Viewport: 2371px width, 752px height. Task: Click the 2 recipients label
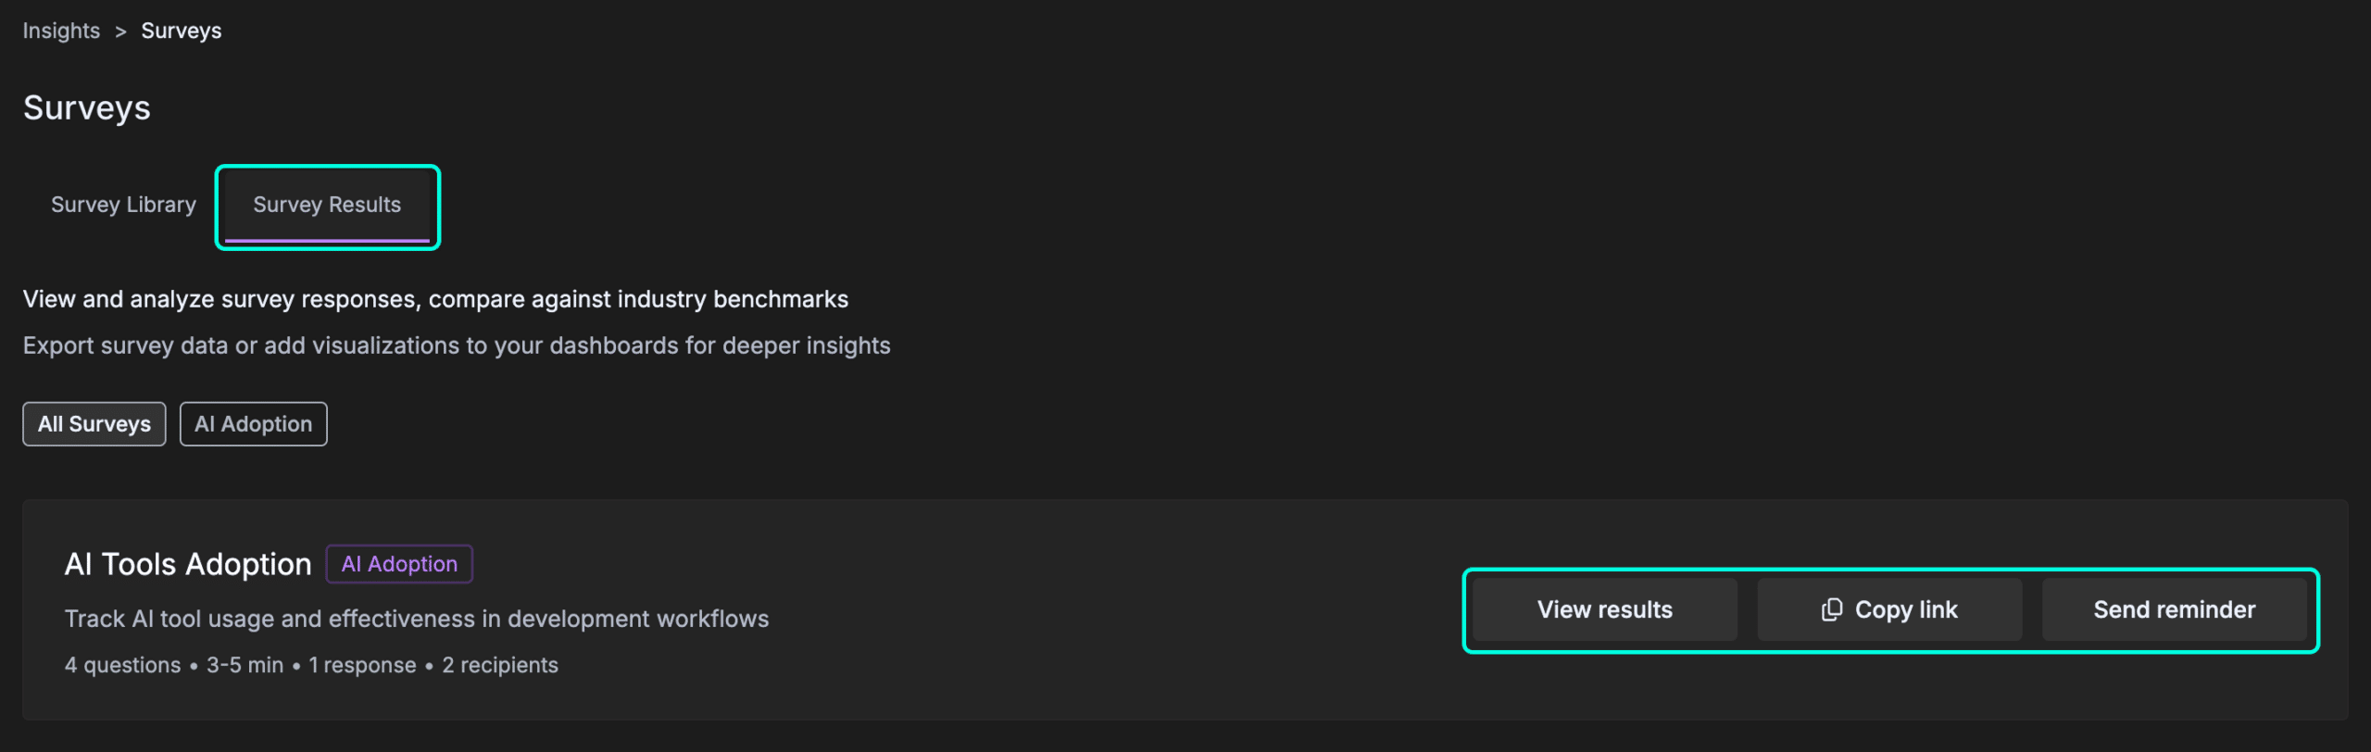pyautogui.click(x=500, y=664)
